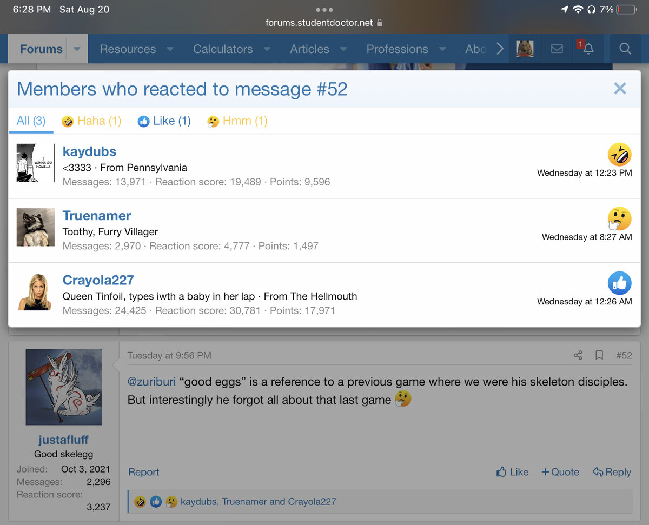This screenshot has width=649, height=525.
Task: Expand the Resources dropdown arrow
Action: (170, 49)
